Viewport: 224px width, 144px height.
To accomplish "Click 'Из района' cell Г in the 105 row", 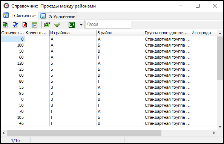I will tap(73, 117).
